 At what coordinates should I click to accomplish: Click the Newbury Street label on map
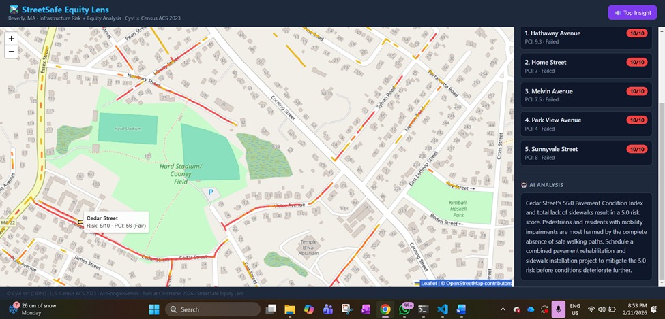click(144, 80)
